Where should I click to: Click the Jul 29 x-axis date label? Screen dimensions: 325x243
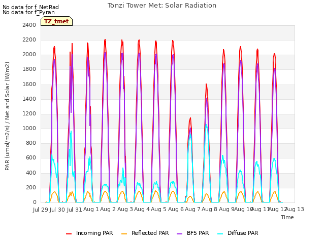click(x=41, y=210)
